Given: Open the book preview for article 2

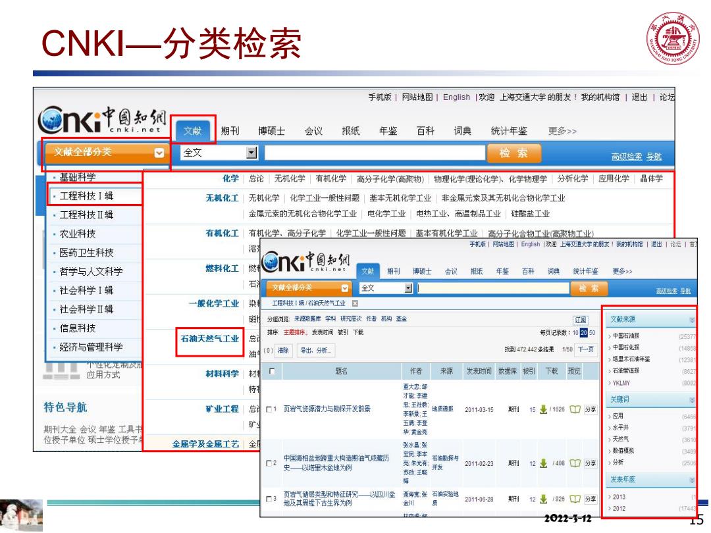Looking at the screenshot, I should (x=575, y=463).
